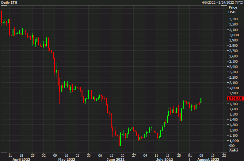This screenshot has width=244, height=161.
Task: Click the 13 date tick in June
Action: (x=111, y=155)
